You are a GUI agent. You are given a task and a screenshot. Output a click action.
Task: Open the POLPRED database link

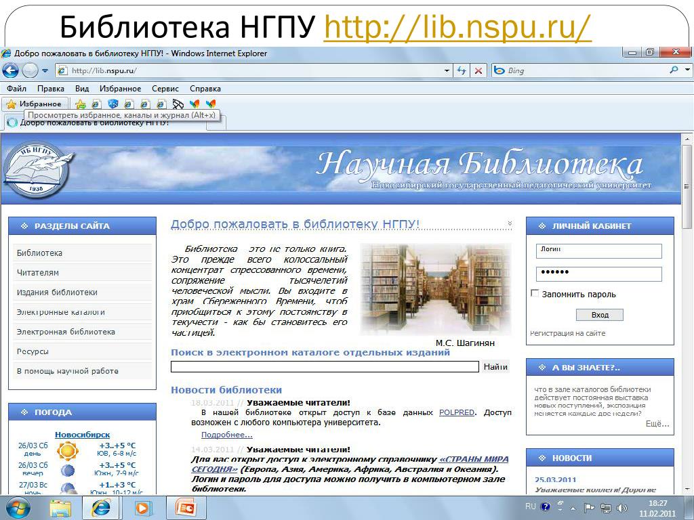[456, 412]
